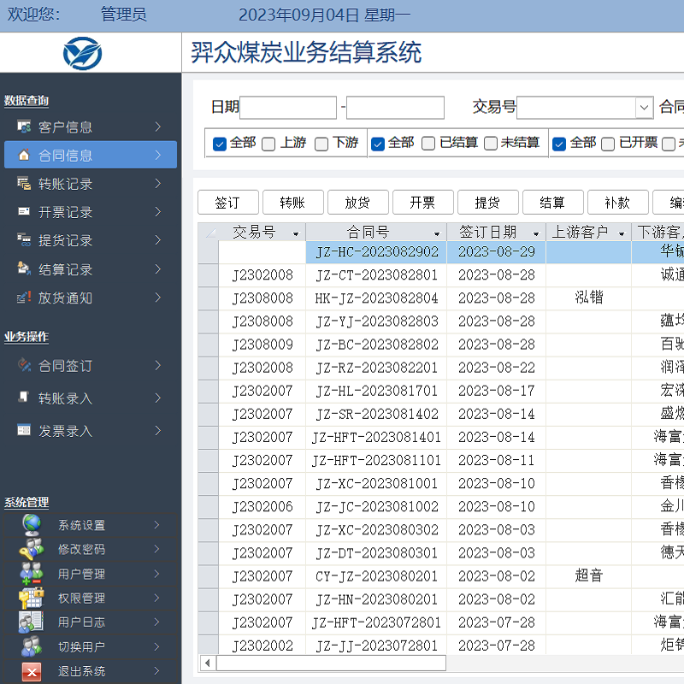The width and height of the screenshot is (684, 684).
Task: Open the 签订日期 column dropdown
Action: tap(538, 231)
